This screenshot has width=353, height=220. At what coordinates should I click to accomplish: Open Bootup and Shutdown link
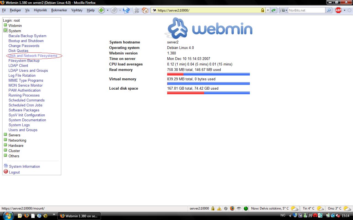[26, 41]
